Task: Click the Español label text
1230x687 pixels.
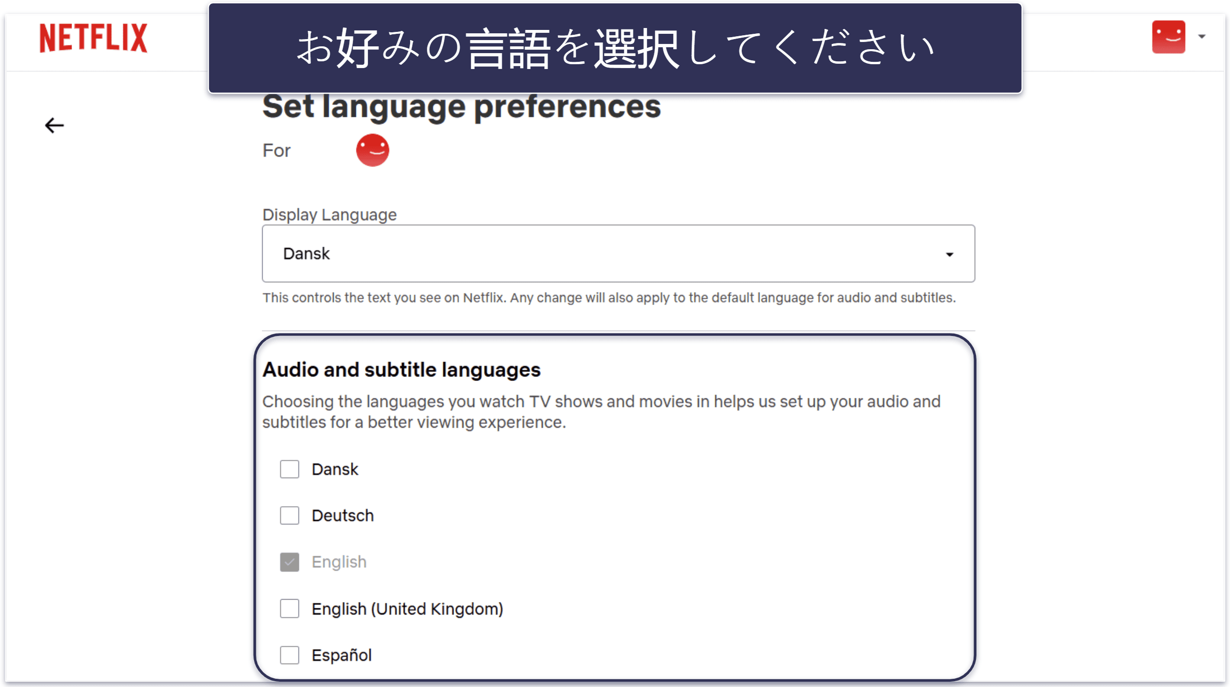Action: [x=341, y=655]
